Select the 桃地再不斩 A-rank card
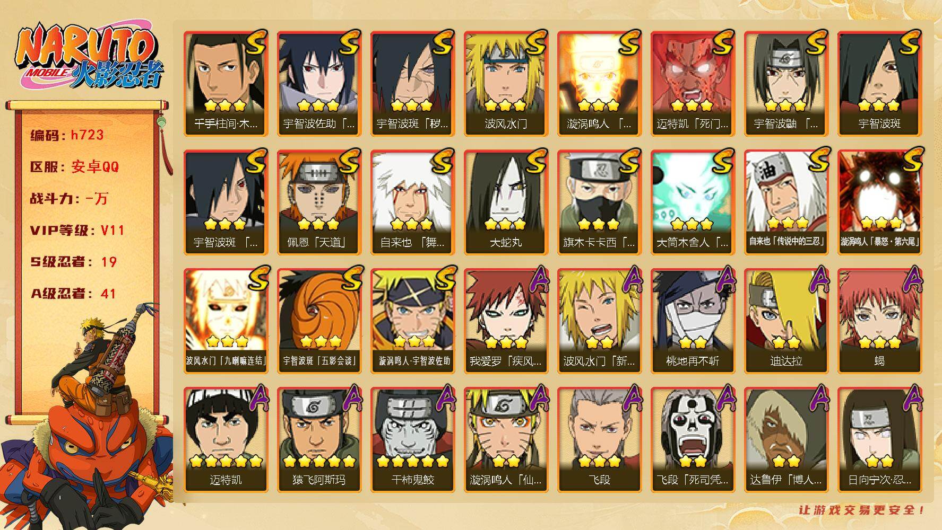This screenshot has width=942, height=530. coord(693,321)
